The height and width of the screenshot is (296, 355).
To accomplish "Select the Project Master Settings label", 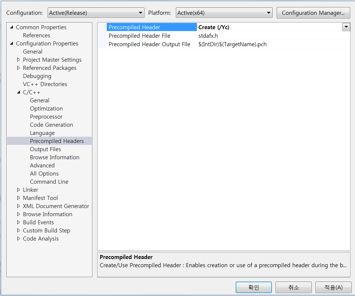I will (x=52, y=60).
